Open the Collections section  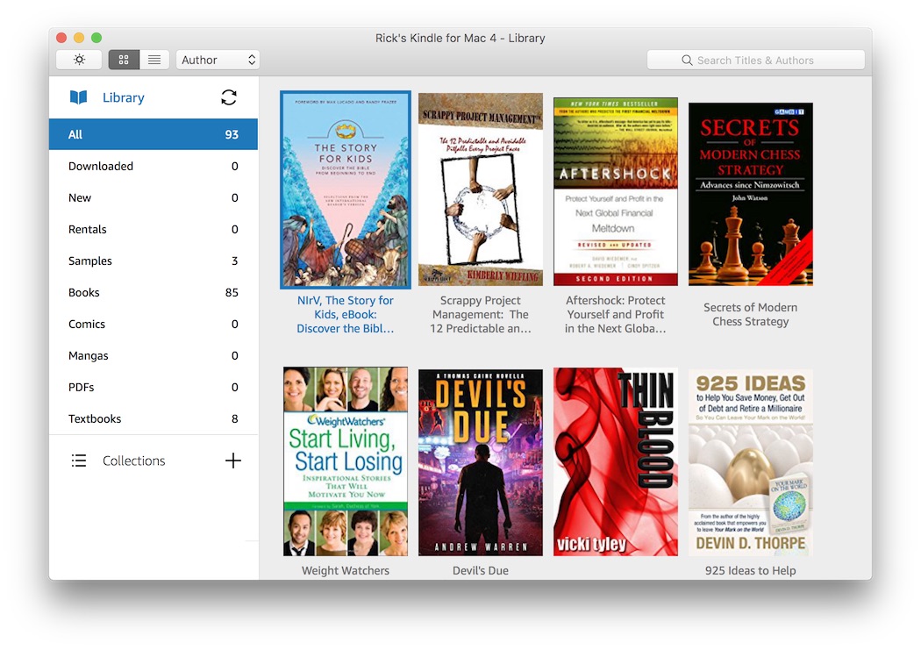134,461
